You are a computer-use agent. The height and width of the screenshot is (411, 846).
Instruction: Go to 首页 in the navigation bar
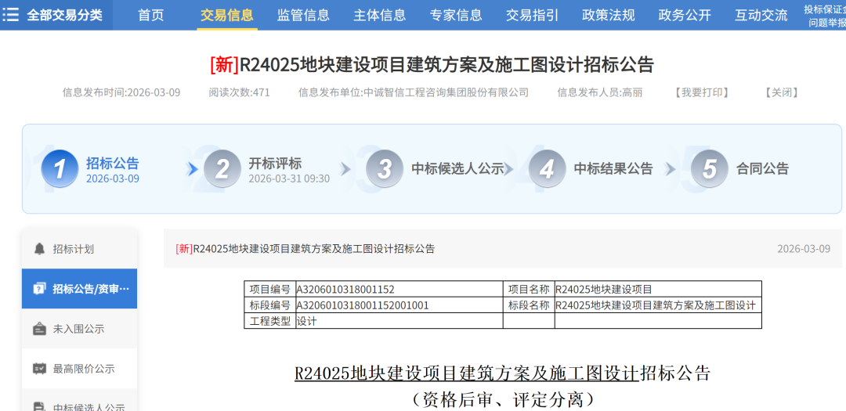click(151, 15)
